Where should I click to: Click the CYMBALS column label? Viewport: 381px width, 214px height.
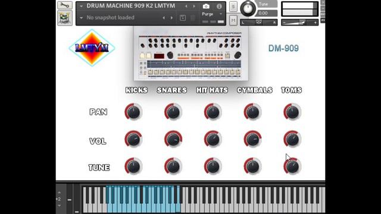pos(255,90)
